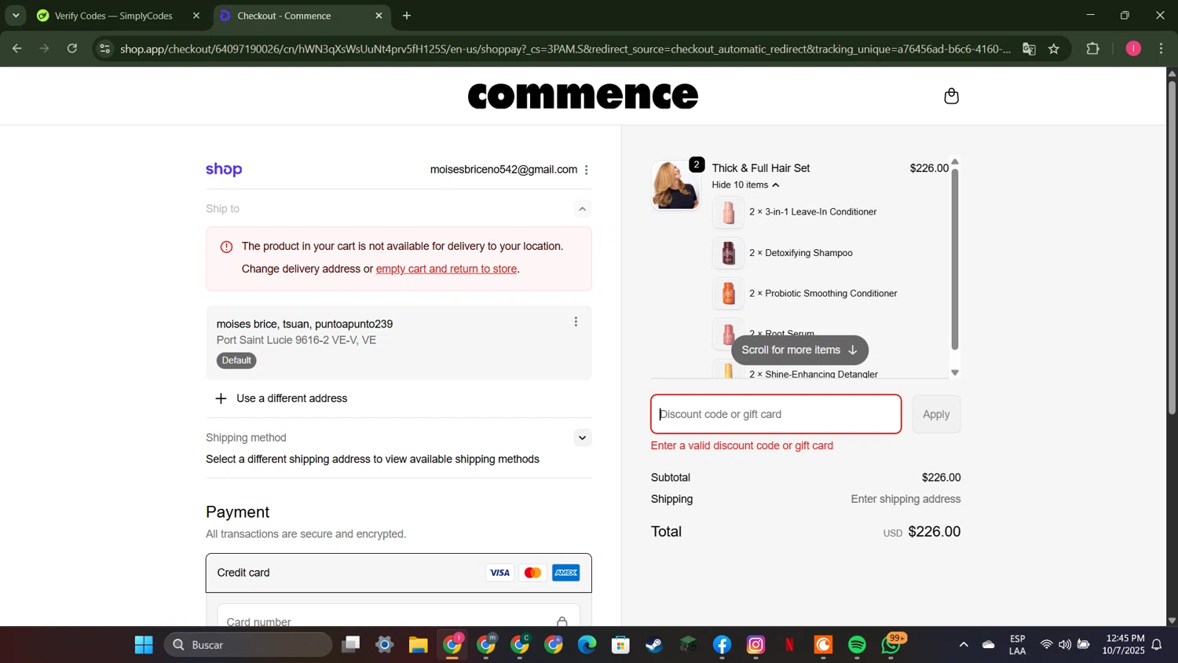Open the notifications bell icon
This screenshot has width=1178, height=663.
click(x=1157, y=645)
